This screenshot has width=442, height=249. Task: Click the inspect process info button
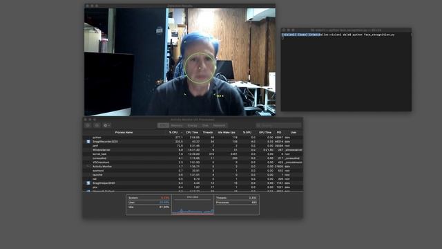[x=97, y=125]
